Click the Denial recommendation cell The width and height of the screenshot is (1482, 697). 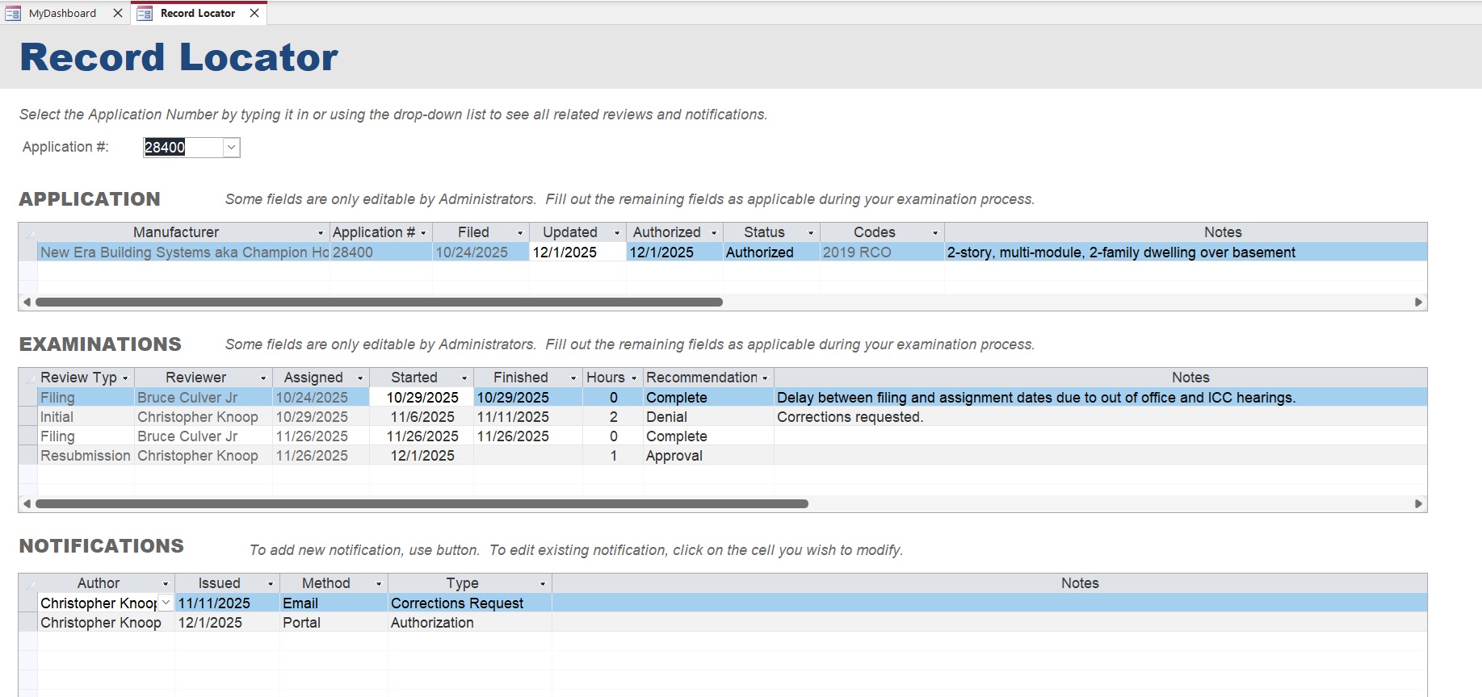pyautogui.click(x=708, y=417)
